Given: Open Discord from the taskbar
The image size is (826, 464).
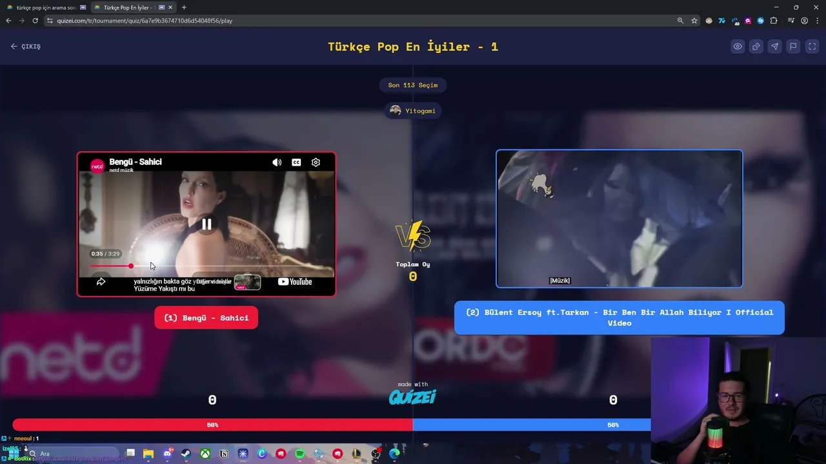Looking at the screenshot, I should point(168,454).
